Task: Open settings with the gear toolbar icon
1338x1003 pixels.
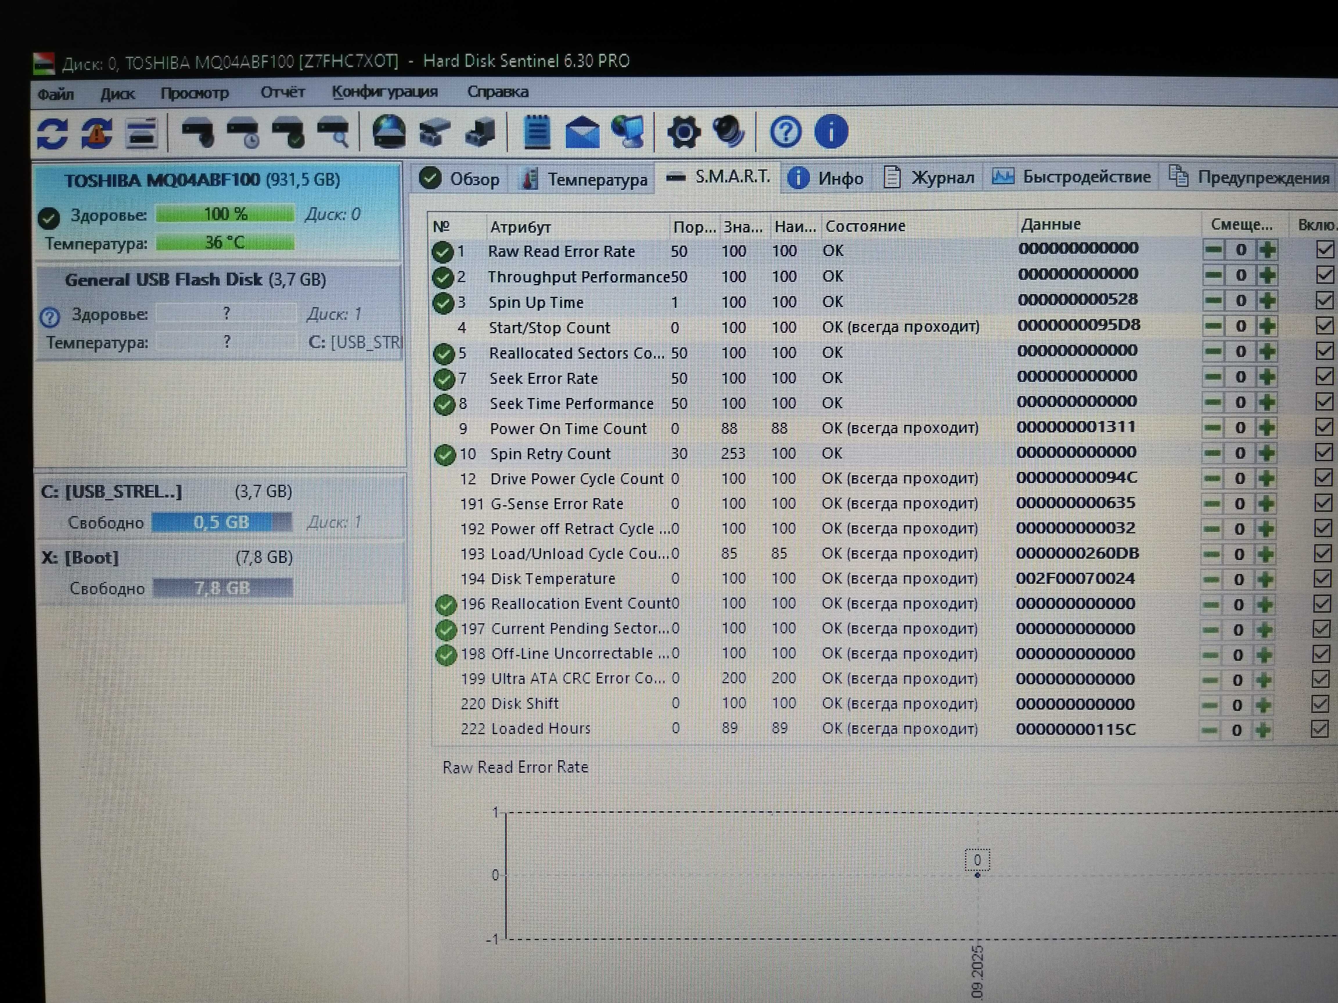Action: coord(684,132)
